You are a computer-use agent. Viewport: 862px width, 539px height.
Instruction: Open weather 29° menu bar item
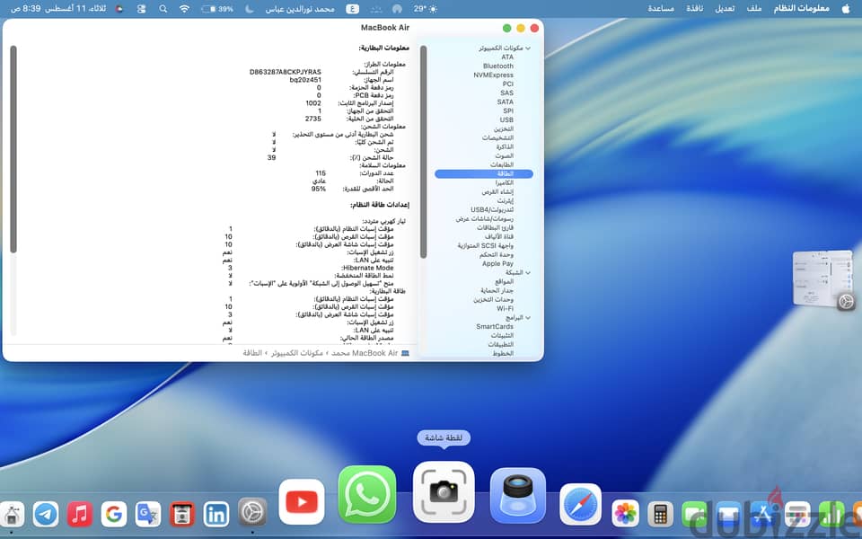[426, 9]
